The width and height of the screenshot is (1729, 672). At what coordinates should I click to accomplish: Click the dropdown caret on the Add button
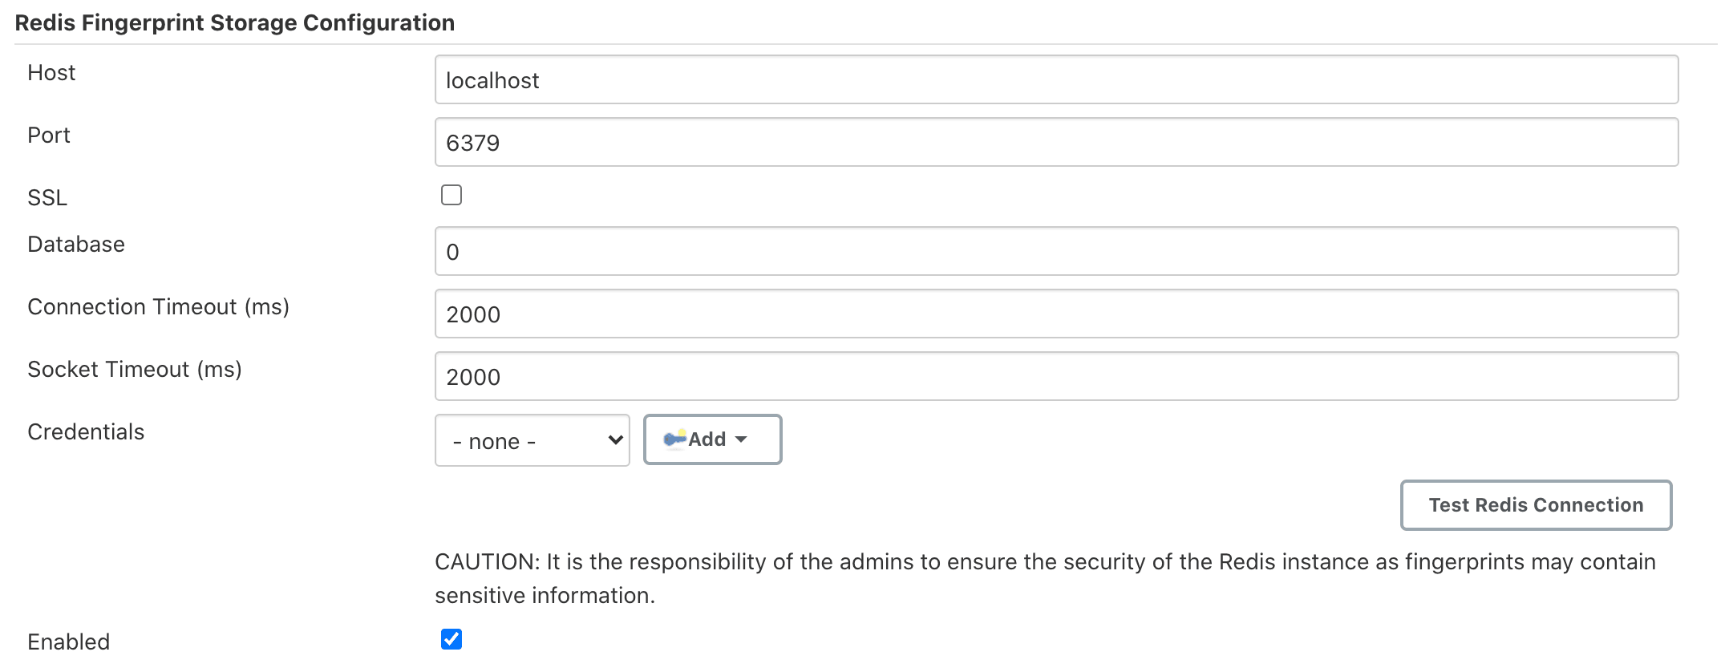point(742,439)
